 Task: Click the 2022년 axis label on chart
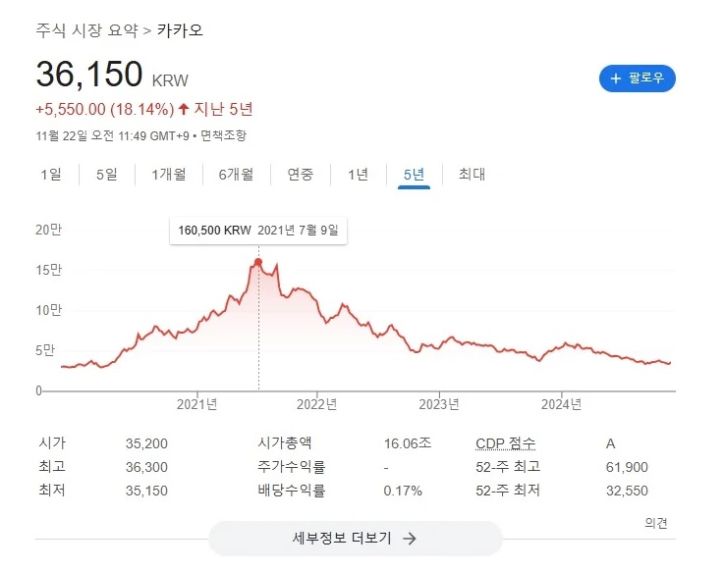tap(317, 403)
